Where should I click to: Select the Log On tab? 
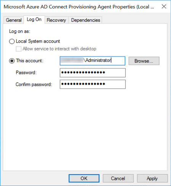[x=34, y=19]
